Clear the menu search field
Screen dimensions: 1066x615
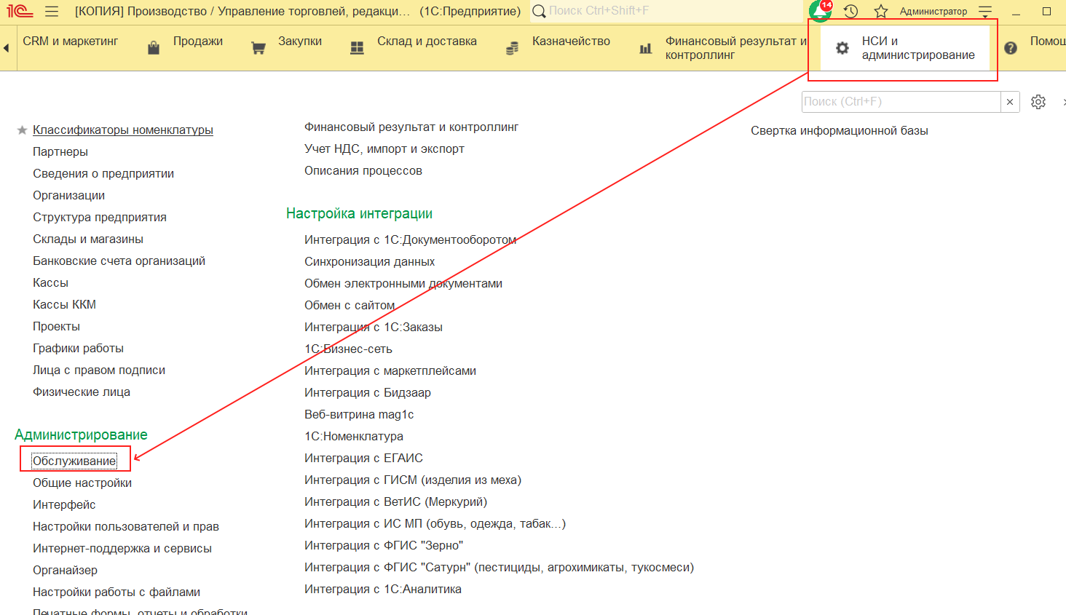1010,102
